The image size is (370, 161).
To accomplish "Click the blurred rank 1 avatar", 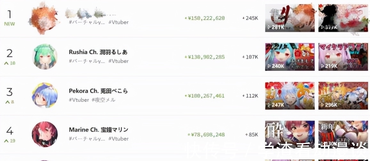I will [x=43, y=18].
